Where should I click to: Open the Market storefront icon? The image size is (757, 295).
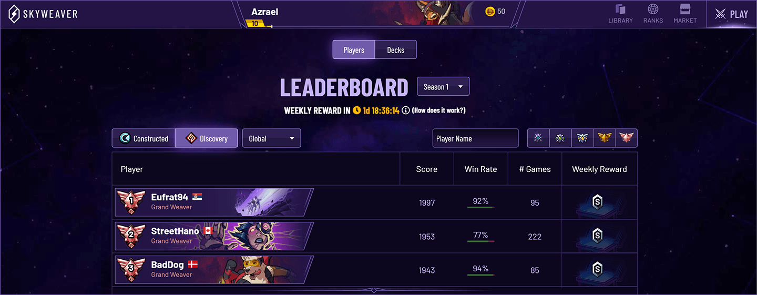tap(685, 14)
